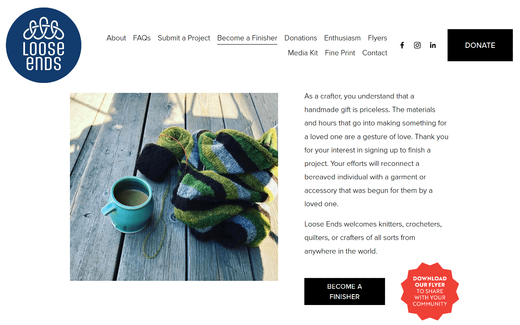Viewport: 520px width, 325px height.
Task: Click the red Download Our Flyer badge
Action: tap(430, 291)
